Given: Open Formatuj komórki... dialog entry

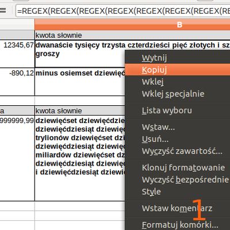Looking at the screenshot, I should point(178,225).
